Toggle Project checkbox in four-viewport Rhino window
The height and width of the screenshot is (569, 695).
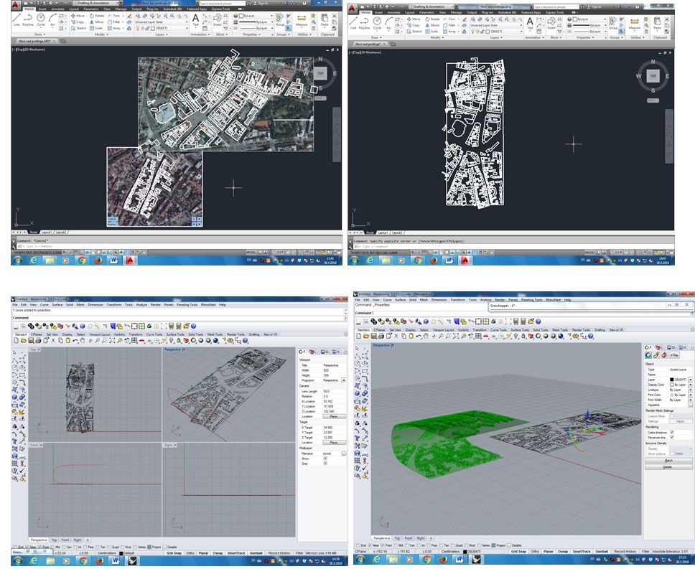pyautogui.click(x=149, y=547)
